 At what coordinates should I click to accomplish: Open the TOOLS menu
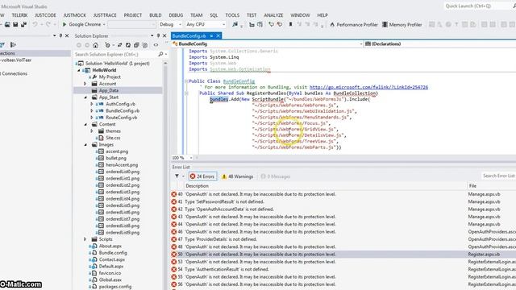click(x=232, y=15)
